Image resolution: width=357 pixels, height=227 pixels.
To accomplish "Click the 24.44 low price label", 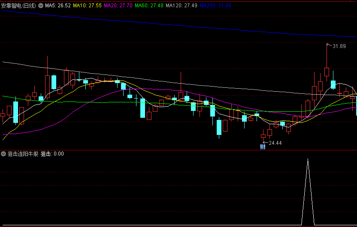I will pos(275,143).
